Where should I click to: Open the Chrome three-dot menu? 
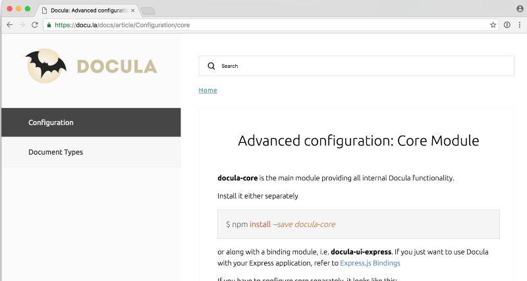(518, 24)
